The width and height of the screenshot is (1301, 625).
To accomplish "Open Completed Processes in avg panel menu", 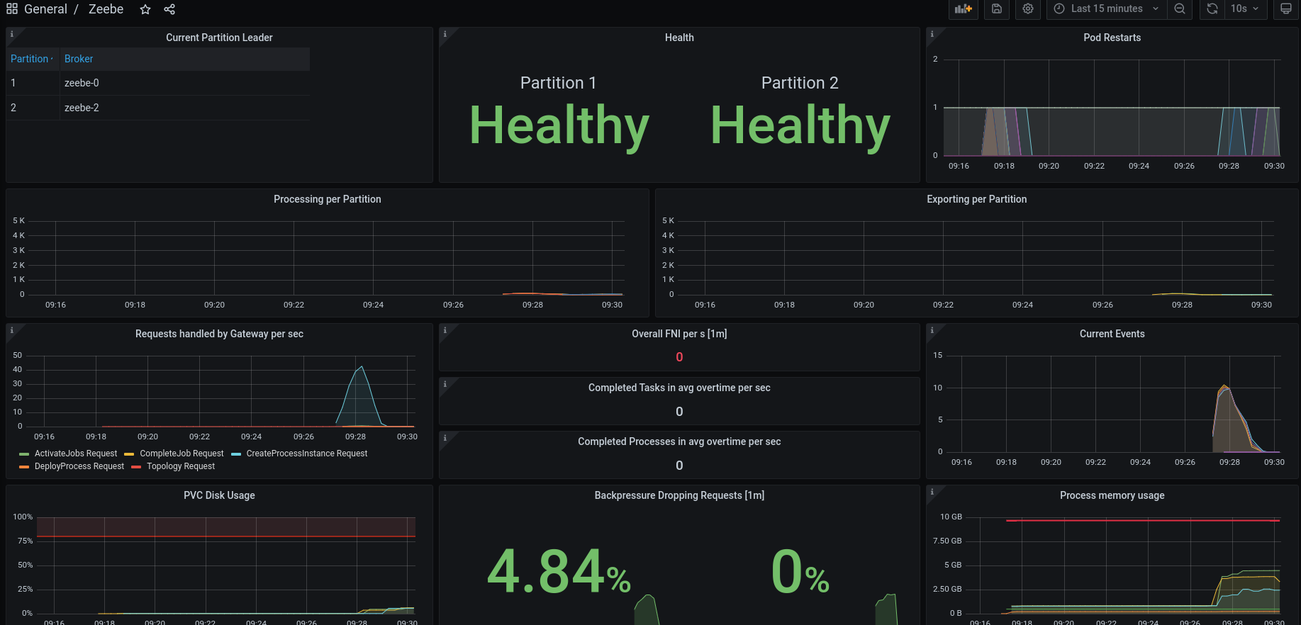I will coord(679,441).
